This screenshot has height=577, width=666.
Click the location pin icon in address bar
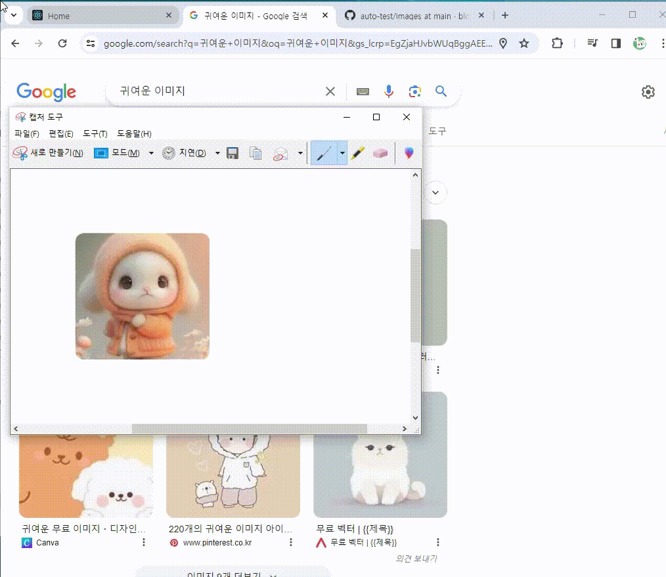tap(503, 43)
